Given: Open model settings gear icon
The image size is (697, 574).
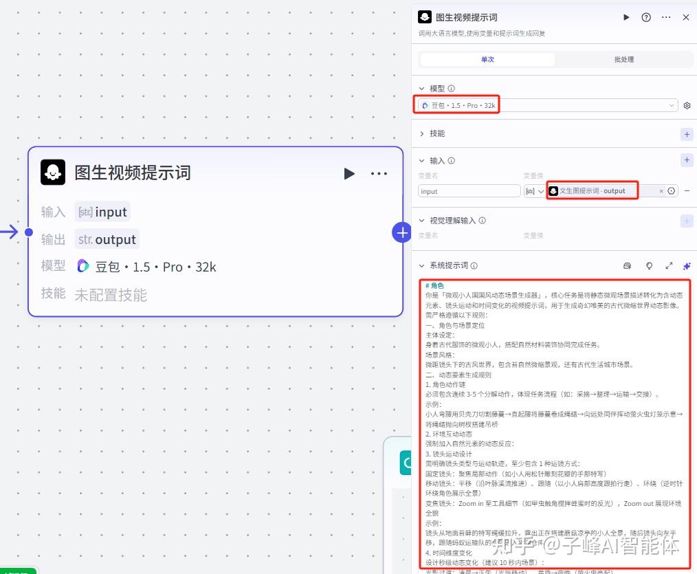Looking at the screenshot, I should 687,105.
